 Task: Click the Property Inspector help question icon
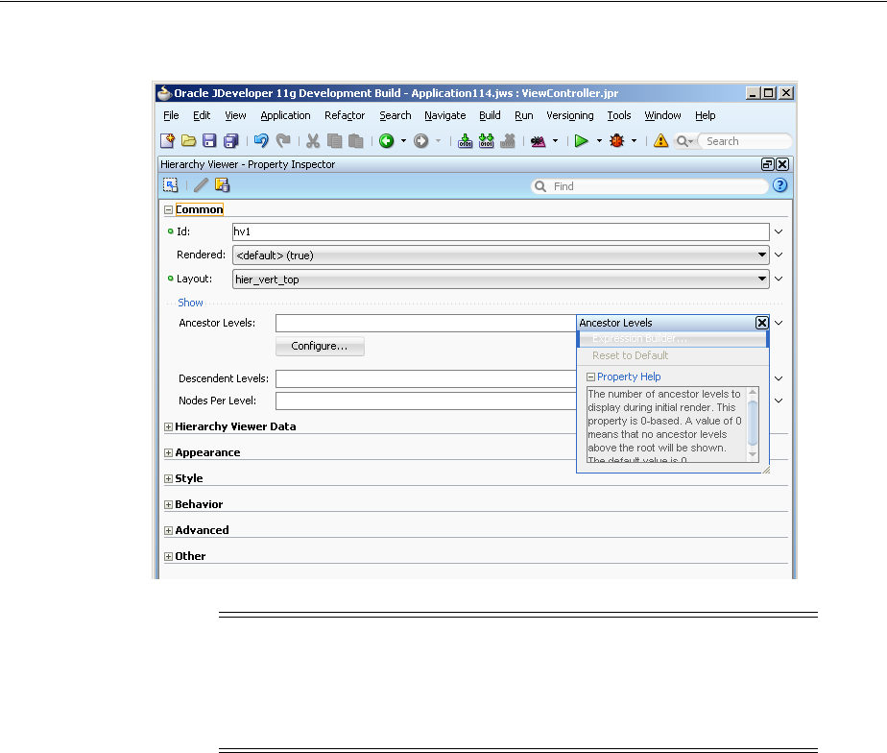(x=780, y=185)
